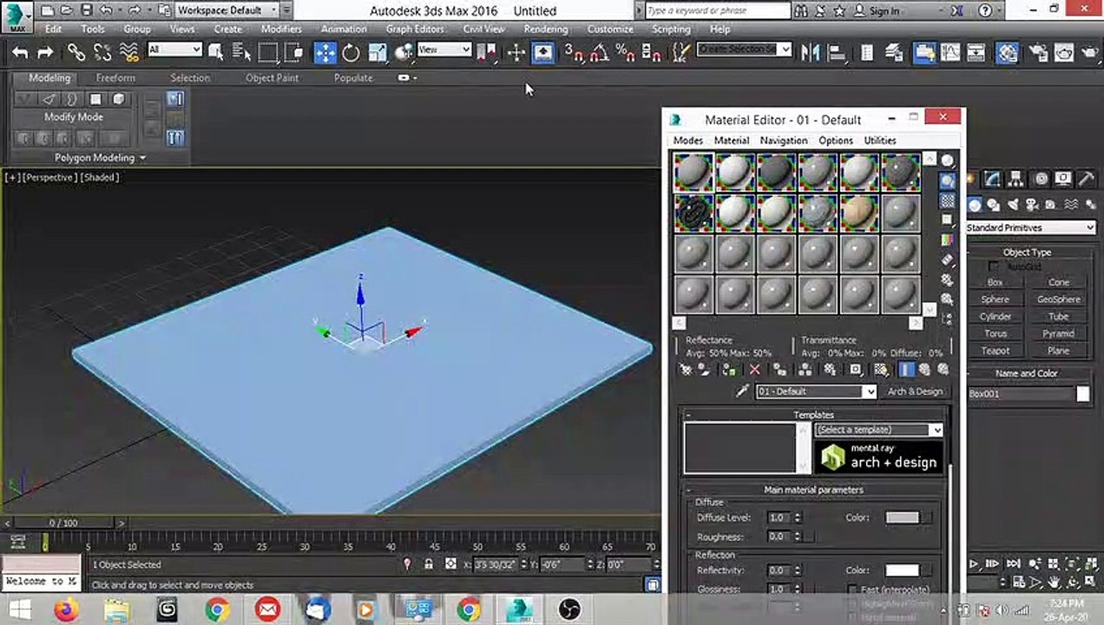Image resolution: width=1104 pixels, height=625 pixels.
Task: Click Diffuse color swatch
Action: [902, 518]
